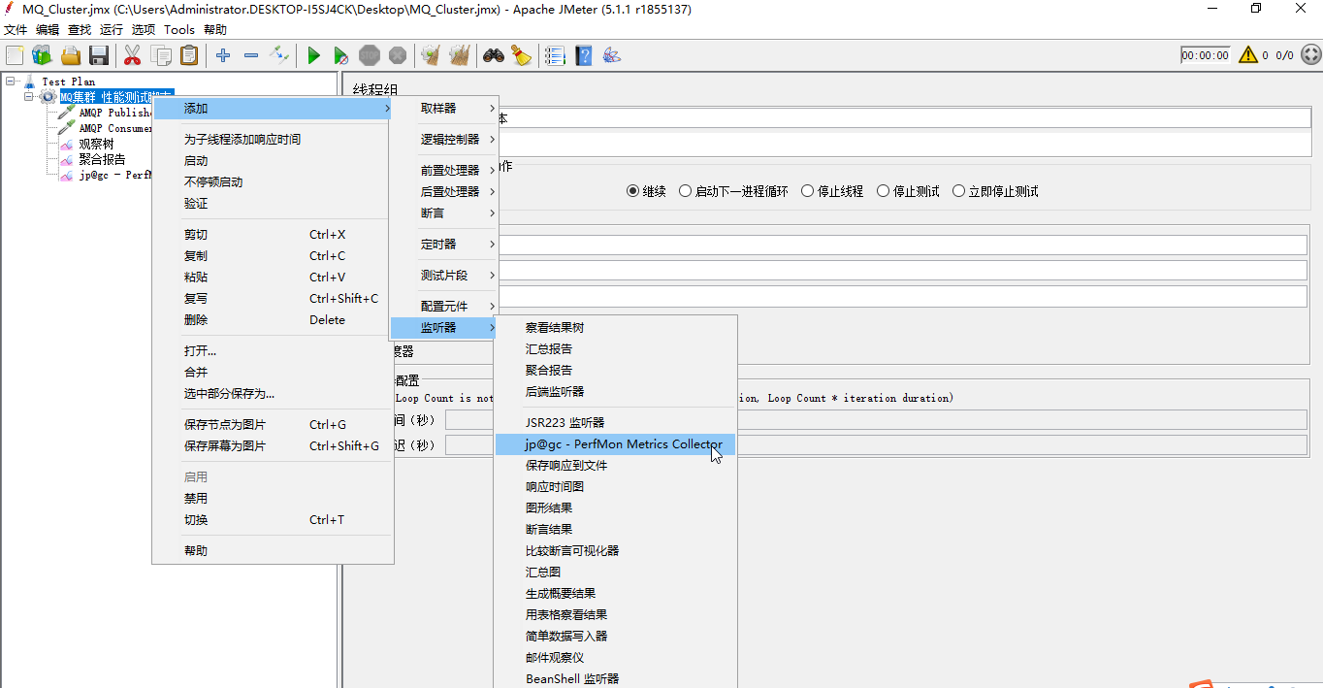1323x688 pixels.
Task: Expand the 定时器 submenu
Action: (444, 244)
